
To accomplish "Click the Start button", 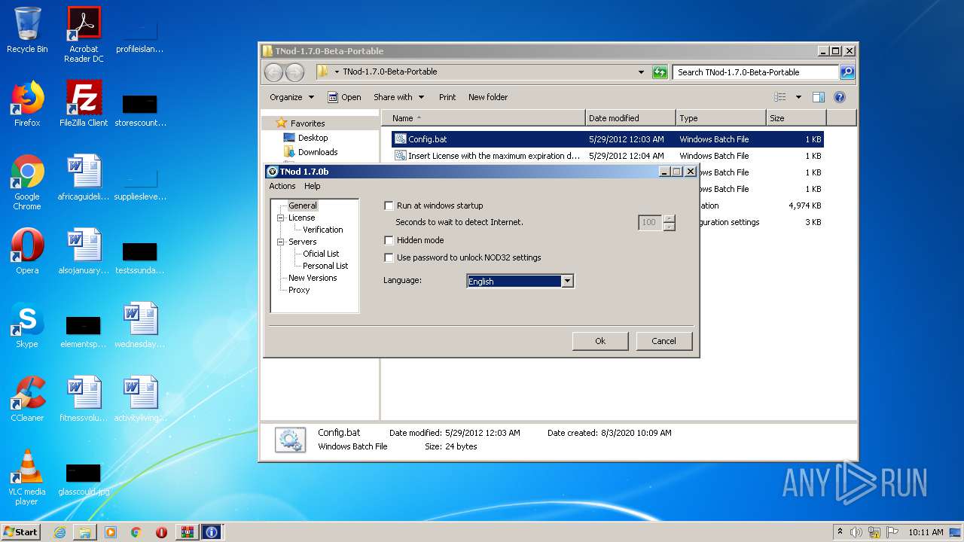I will 21,532.
